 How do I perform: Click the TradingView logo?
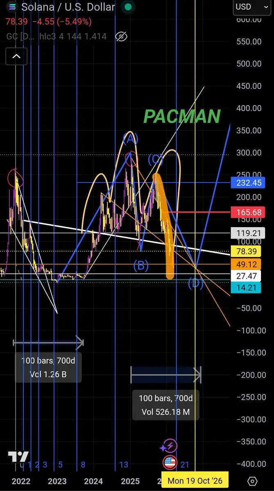[18, 457]
